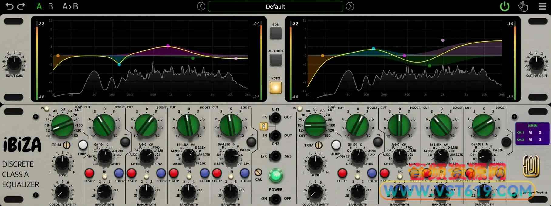
Task: Toggle the lit NOTES button
Action: (x=275, y=88)
